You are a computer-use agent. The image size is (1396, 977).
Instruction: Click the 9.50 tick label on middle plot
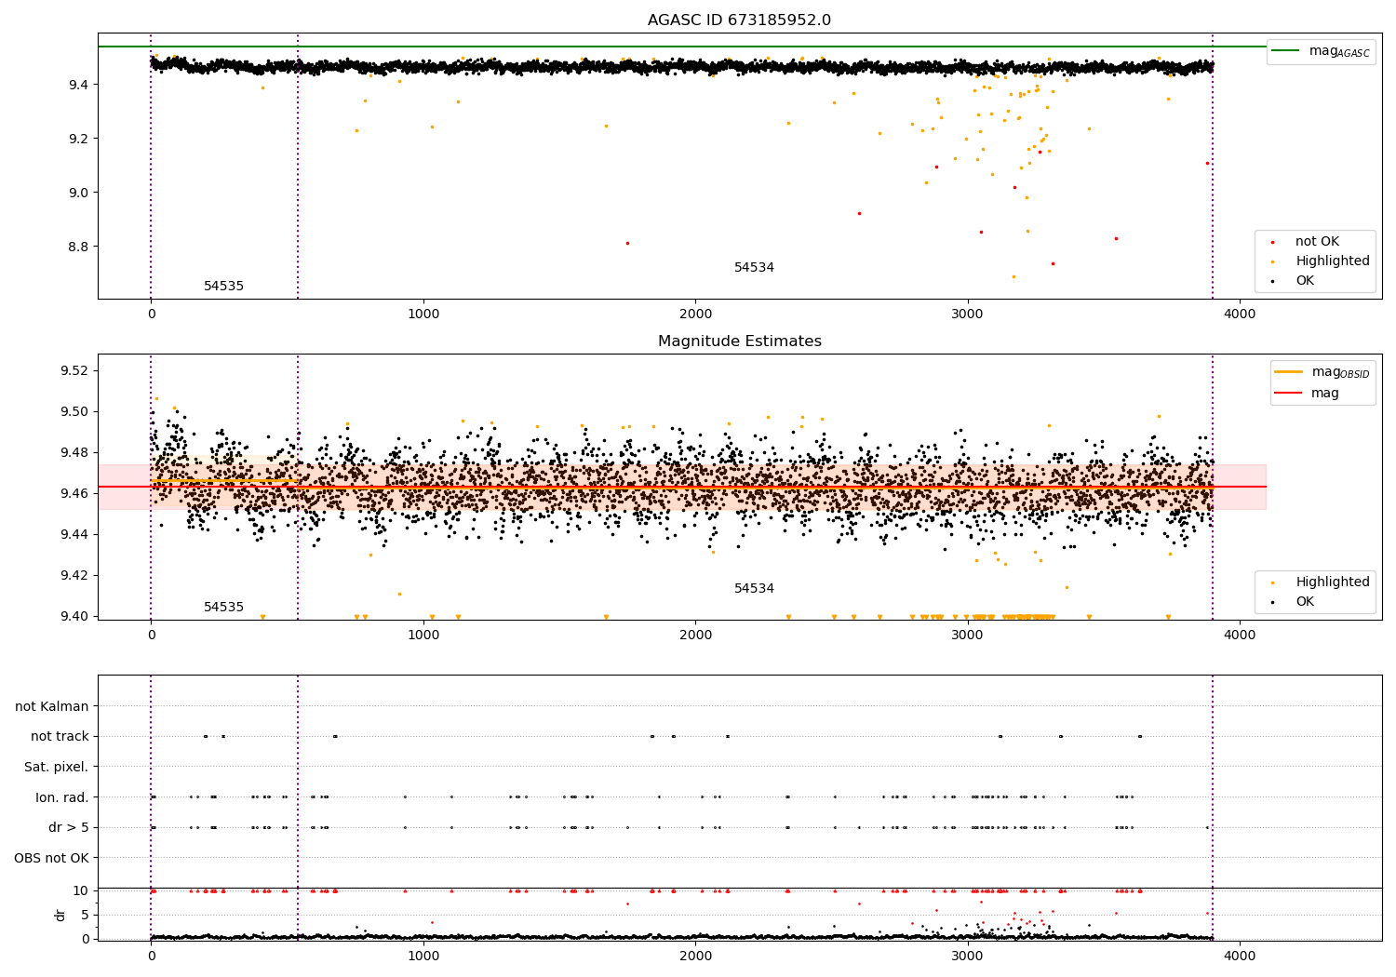(73, 411)
